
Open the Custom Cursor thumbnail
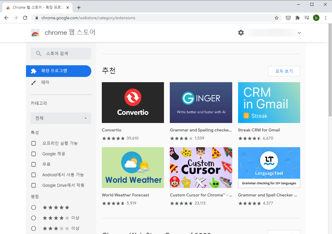click(x=201, y=167)
